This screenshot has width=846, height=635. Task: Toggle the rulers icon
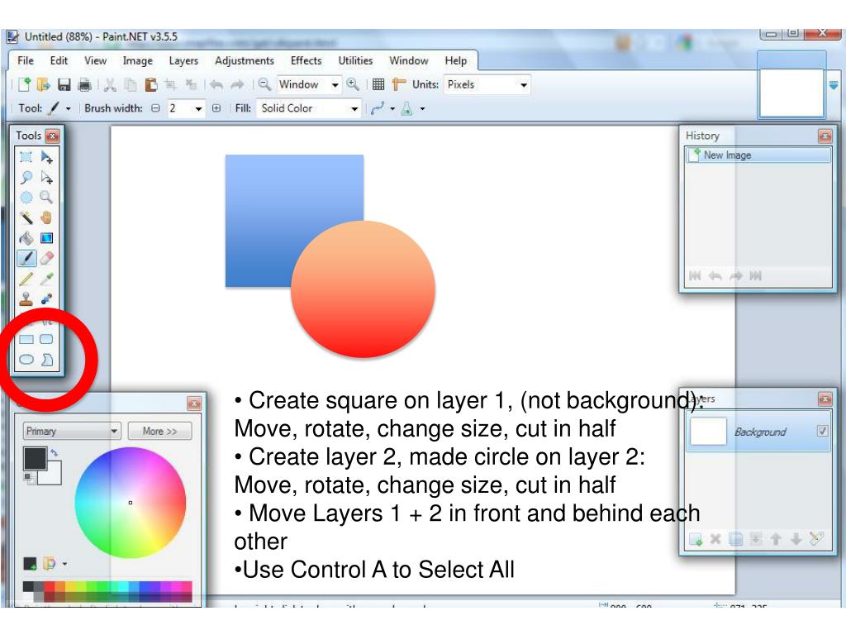(399, 84)
